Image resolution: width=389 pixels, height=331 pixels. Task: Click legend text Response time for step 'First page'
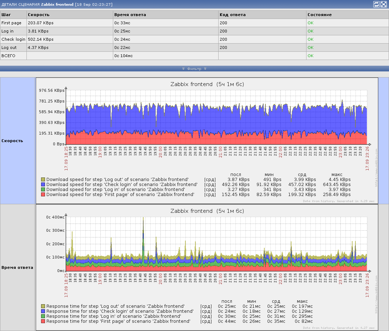pyautogui.click(x=118, y=321)
